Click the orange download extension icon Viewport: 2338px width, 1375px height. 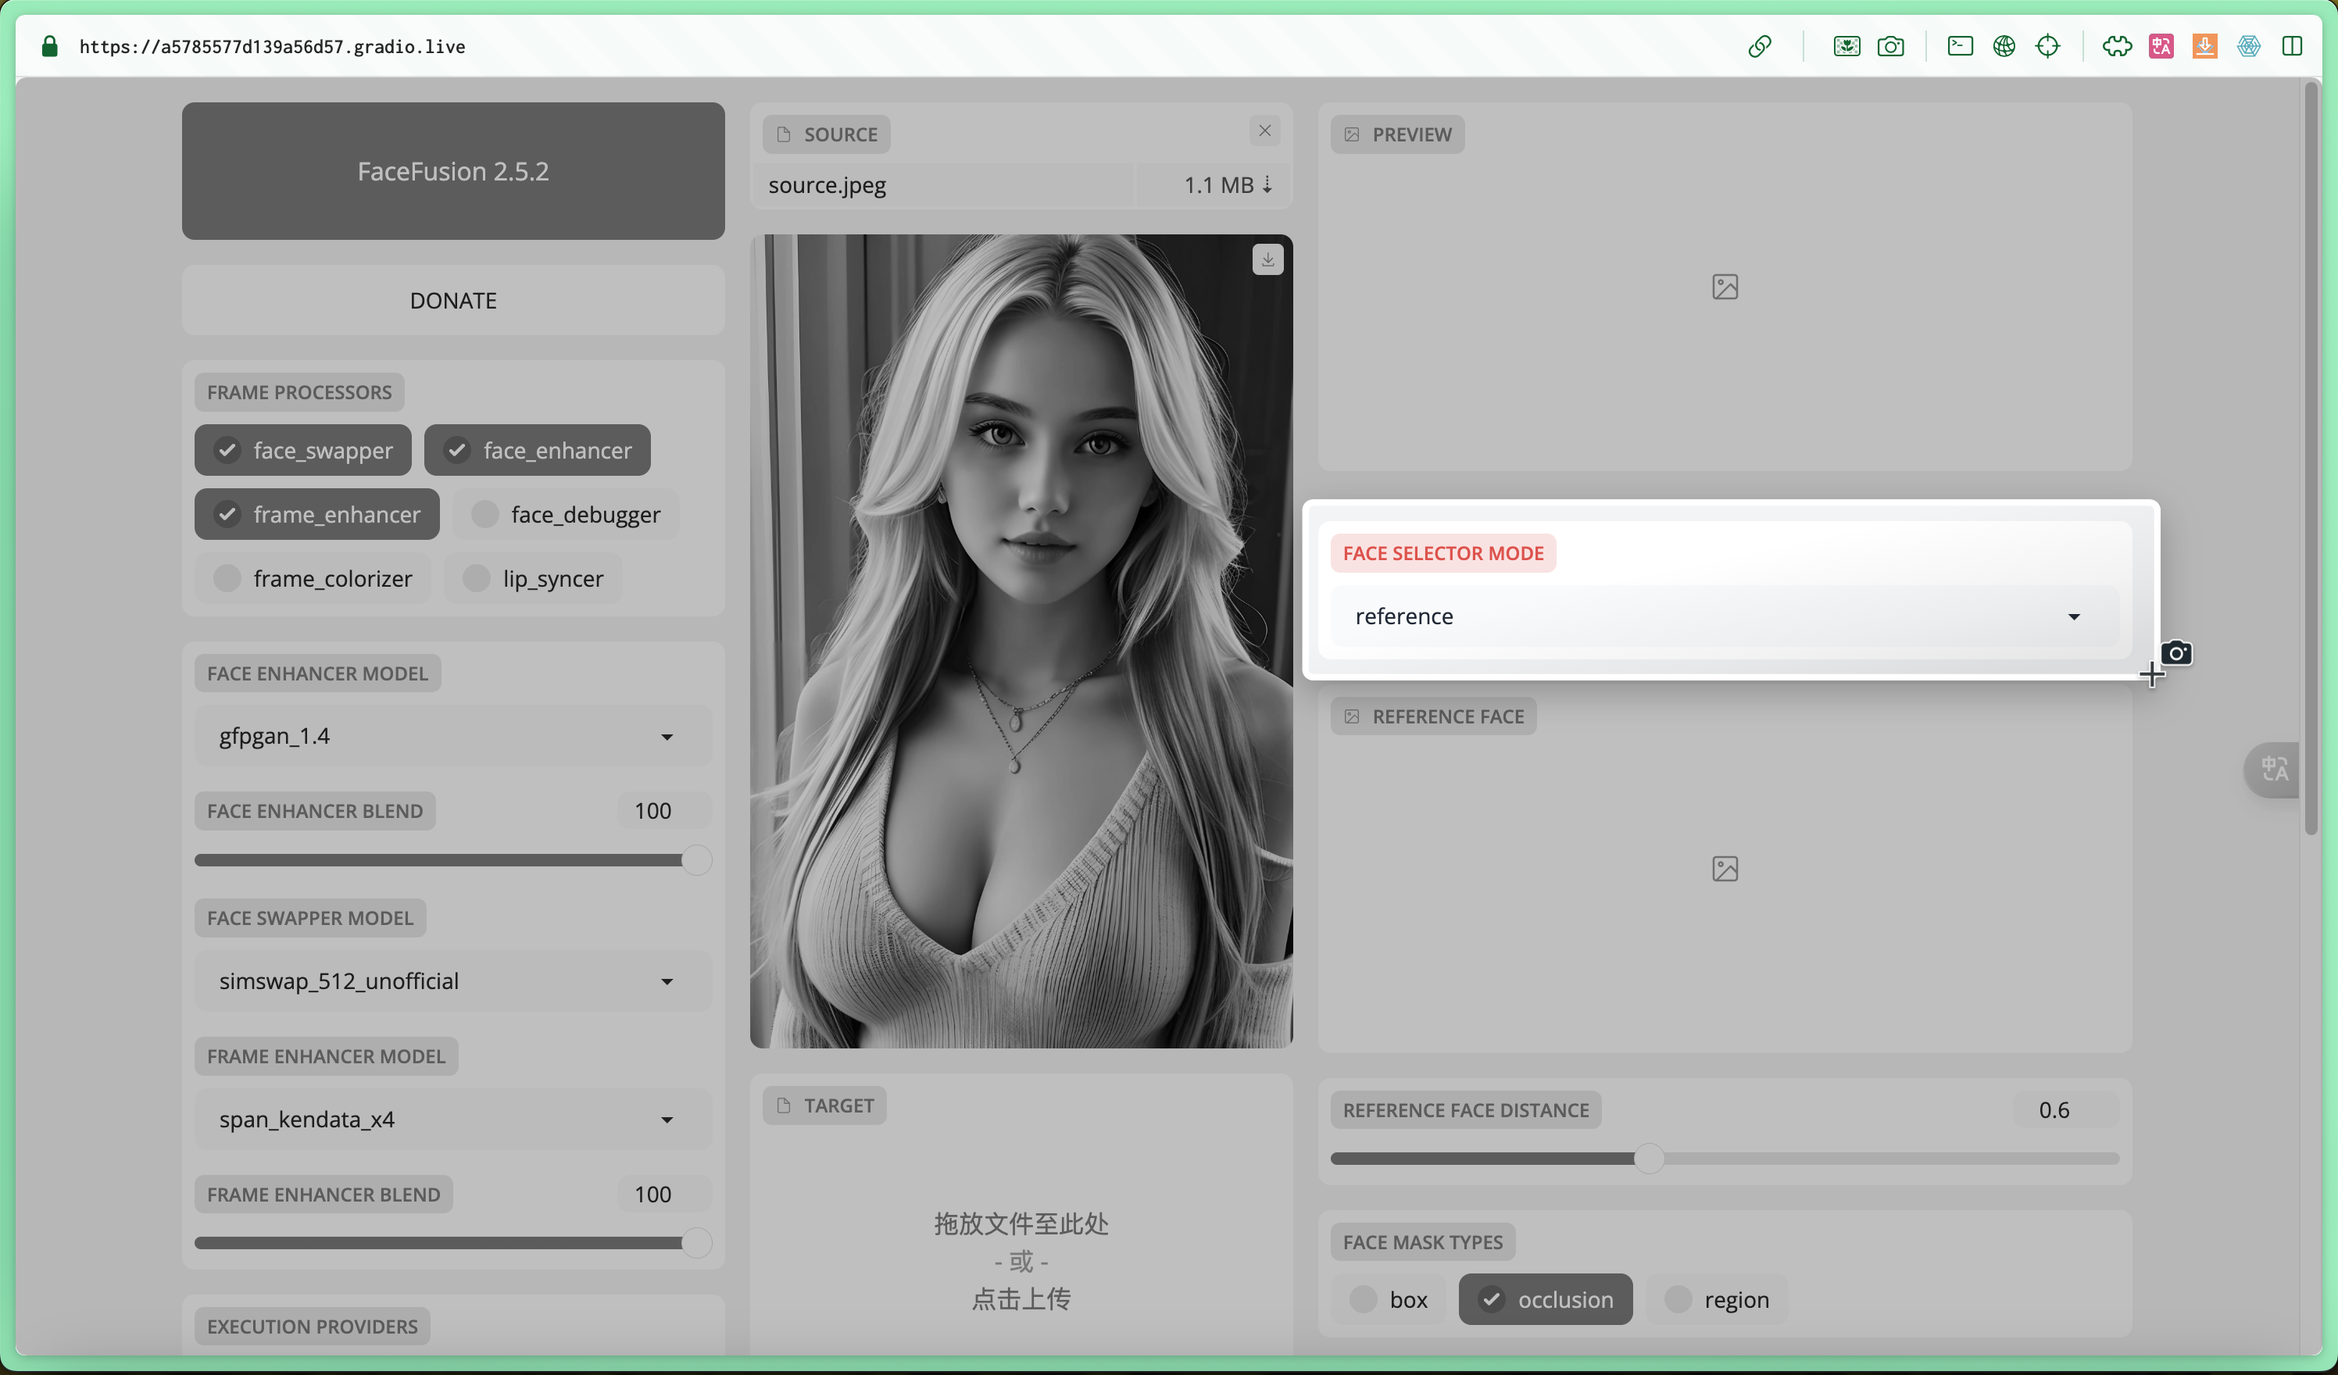pyautogui.click(x=2204, y=46)
